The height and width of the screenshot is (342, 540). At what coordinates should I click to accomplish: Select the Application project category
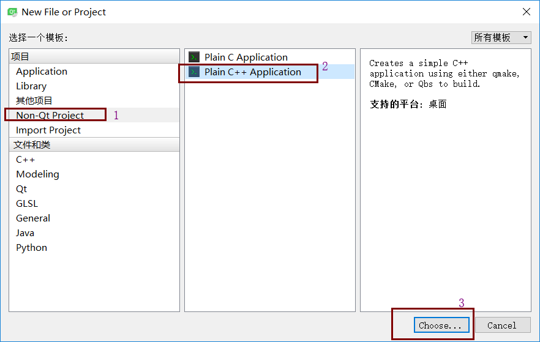click(x=94, y=71)
